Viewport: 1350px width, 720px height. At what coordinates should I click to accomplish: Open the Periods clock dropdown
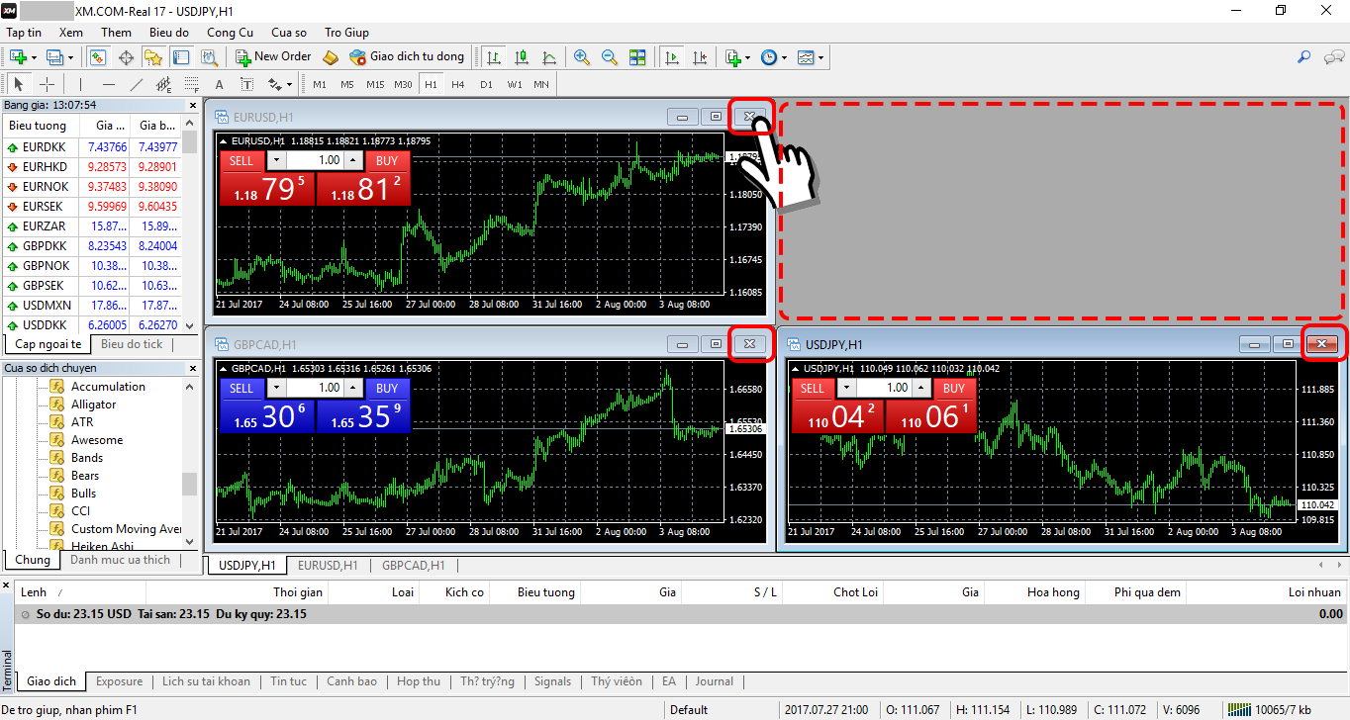click(x=774, y=57)
